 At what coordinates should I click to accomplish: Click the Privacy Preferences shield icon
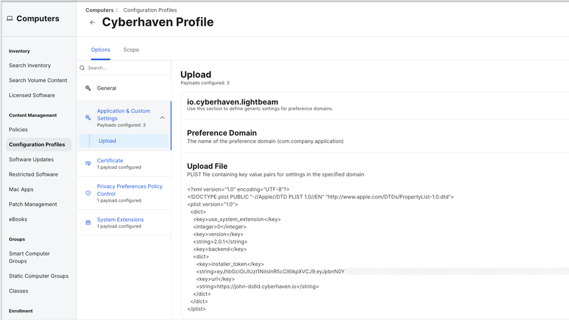[88, 193]
